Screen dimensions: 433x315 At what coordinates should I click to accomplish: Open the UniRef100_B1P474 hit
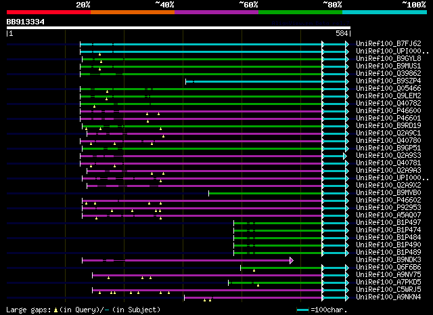pos(388,230)
